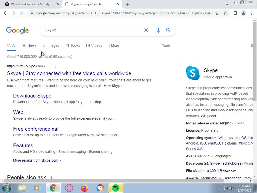Expand the More search categories menu

coord(114,46)
